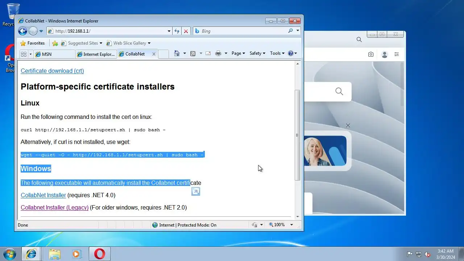This screenshot has height=261, width=464.
Task: Open Opera easy setup sliders icon
Action: (397, 54)
